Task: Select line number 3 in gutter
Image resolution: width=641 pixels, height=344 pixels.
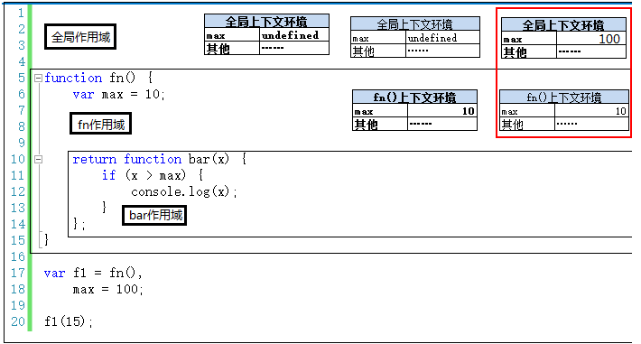Action: coord(21,45)
